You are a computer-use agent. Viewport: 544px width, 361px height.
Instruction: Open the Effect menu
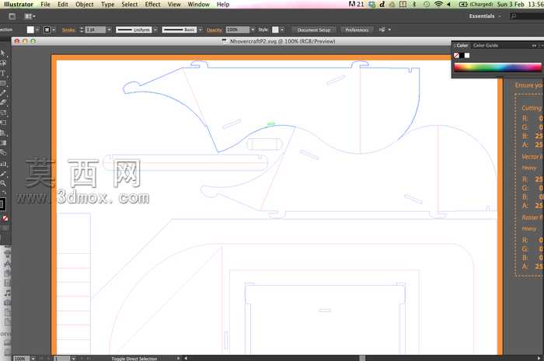point(152,4)
